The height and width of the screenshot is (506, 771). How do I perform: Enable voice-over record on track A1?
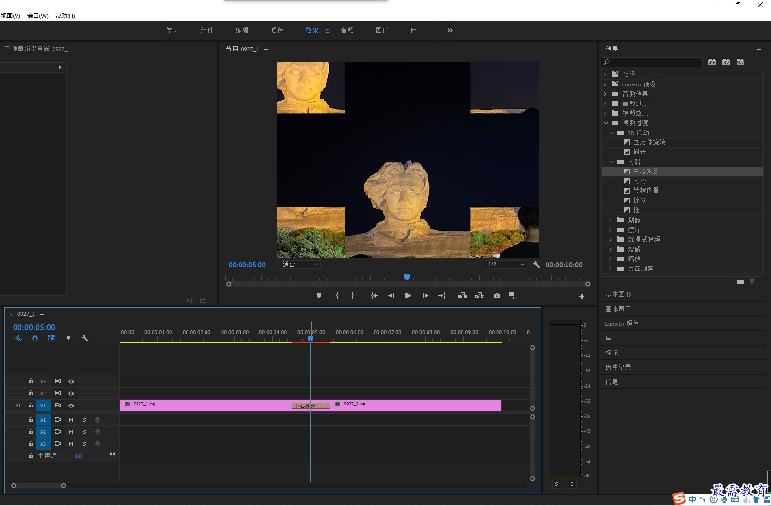(x=98, y=420)
